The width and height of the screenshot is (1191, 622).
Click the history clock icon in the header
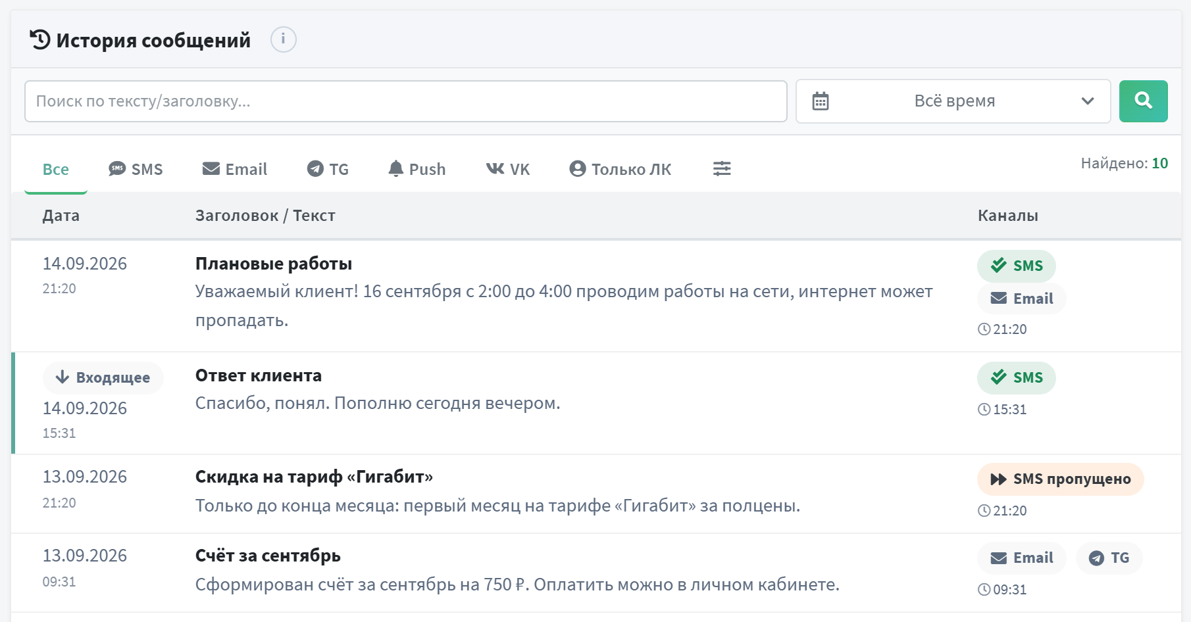[x=39, y=39]
